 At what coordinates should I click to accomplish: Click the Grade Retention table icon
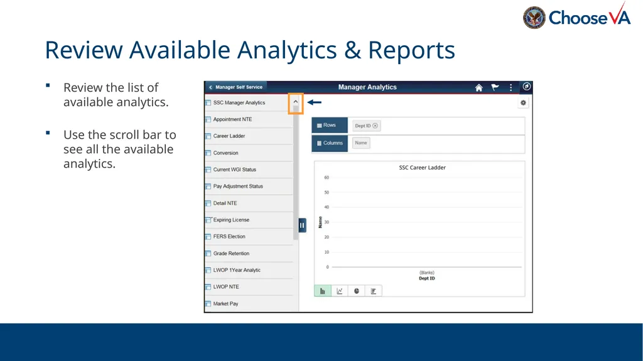pyautogui.click(x=208, y=254)
